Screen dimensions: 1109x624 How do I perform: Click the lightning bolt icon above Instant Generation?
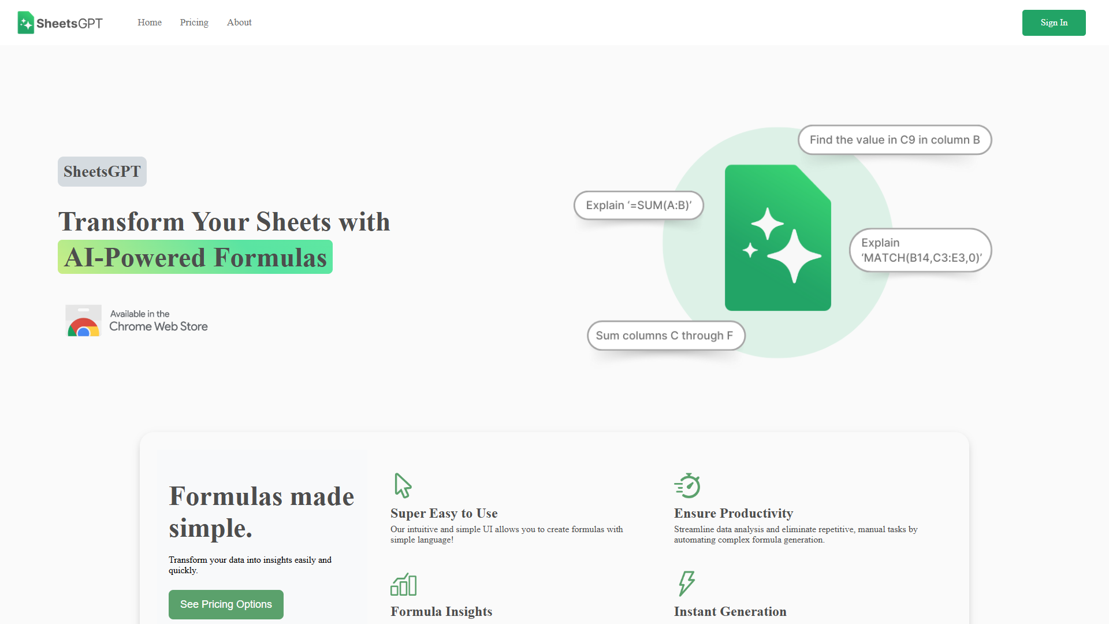point(687,584)
